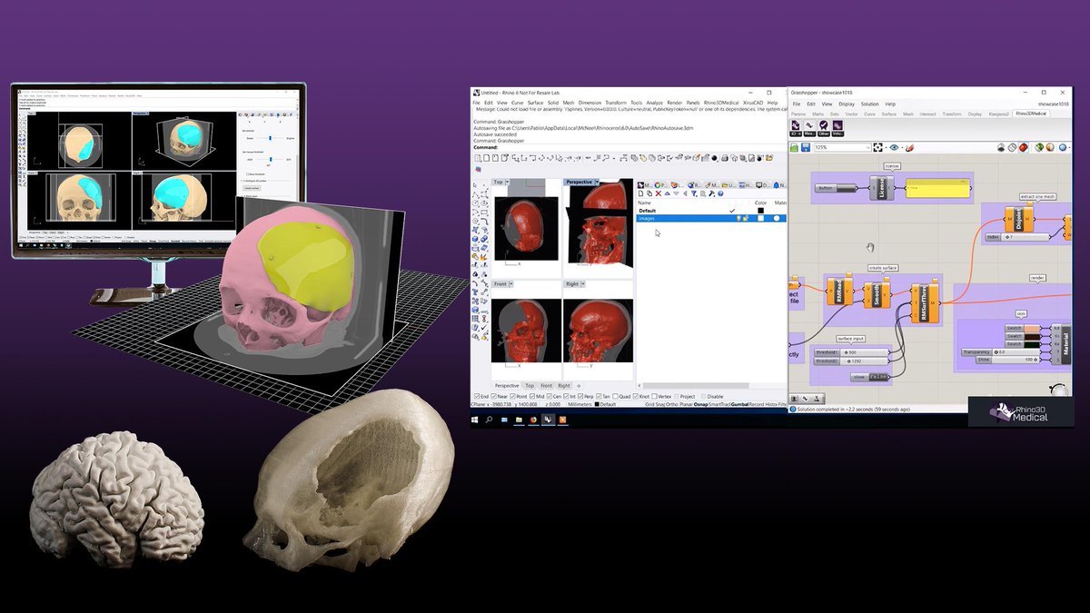Toggle Gumball on Rhino's status bar

(x=740, y=404)
